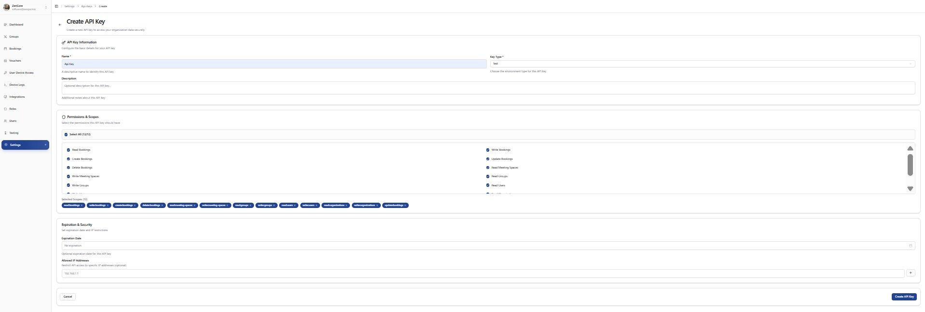Click the Cancel button

pyautogui.click(x=67, y=297)
